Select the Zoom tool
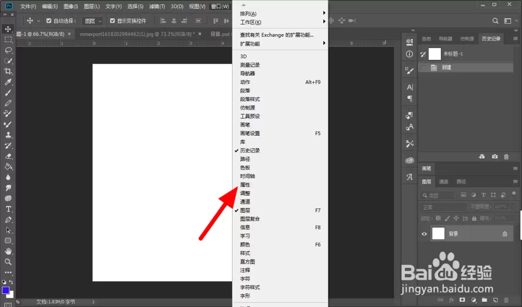 8,262
